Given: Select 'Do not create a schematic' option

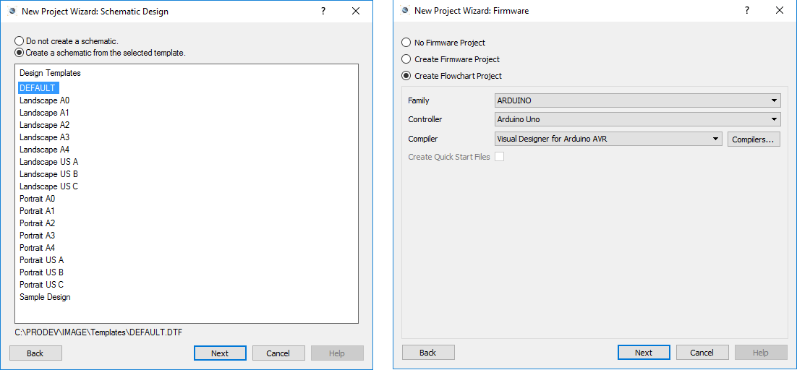Looking at the screenshot, I should (20, 41).
